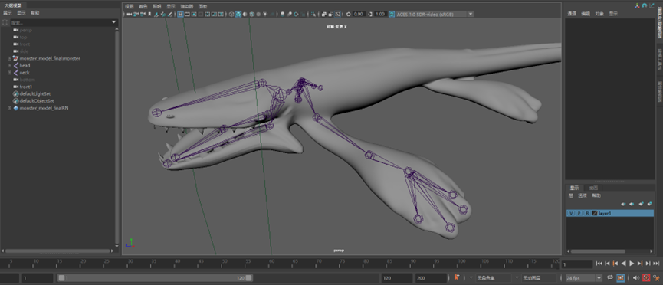Screen dimensions: 663x285
Task: Open the first viewport panel menu
Action: coord(129,7)
